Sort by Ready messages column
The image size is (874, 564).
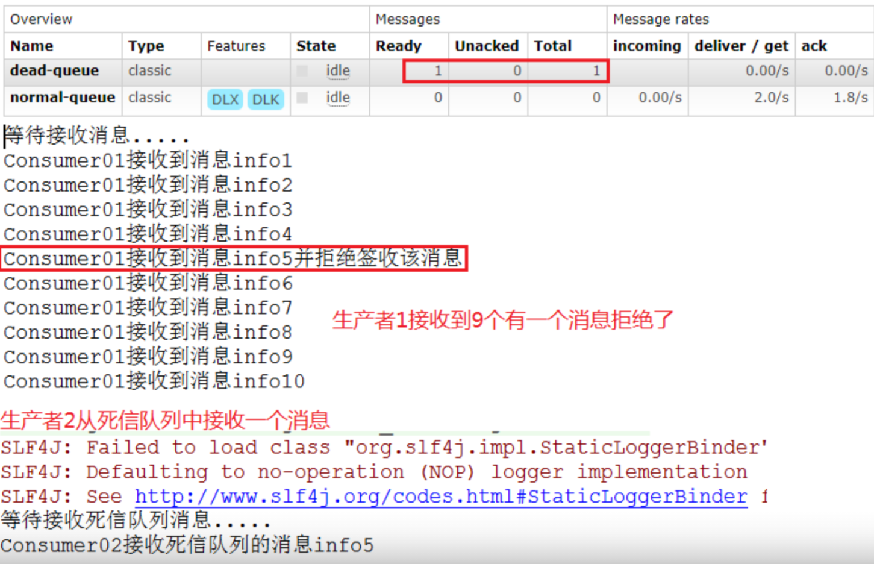click(399, 46)
